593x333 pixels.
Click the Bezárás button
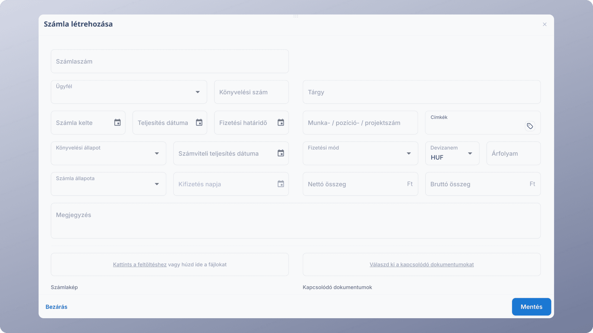[56, 307]
